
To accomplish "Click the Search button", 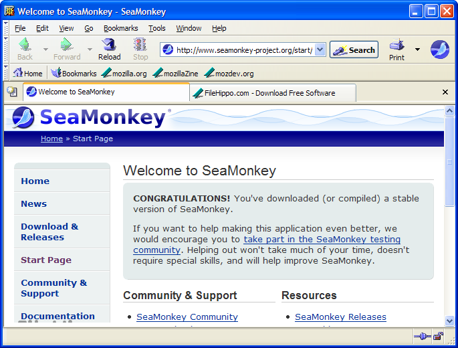I will click(354, 50).
